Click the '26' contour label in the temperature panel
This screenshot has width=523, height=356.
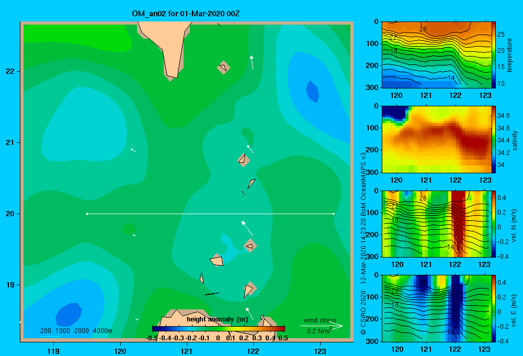423,29
